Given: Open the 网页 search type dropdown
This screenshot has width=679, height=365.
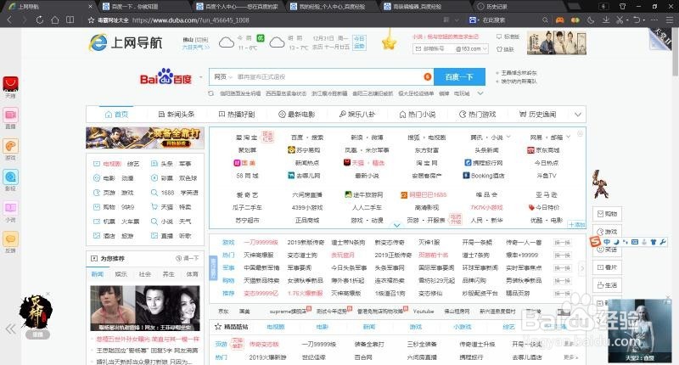Looking at the screenshot, I should pyautogui.click(x=223, y=76).
